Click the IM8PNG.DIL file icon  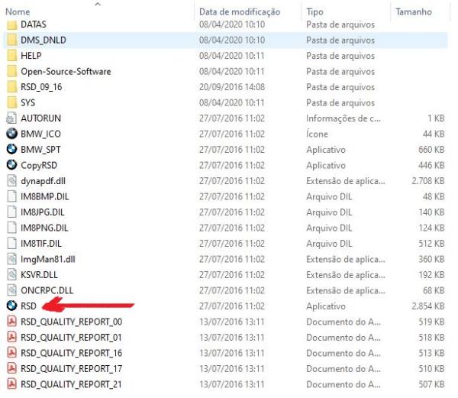tap(11, 228)
